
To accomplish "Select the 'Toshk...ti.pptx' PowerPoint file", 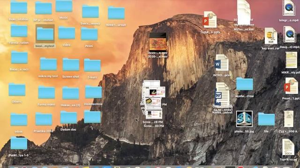I will click(x=210, y=20).
